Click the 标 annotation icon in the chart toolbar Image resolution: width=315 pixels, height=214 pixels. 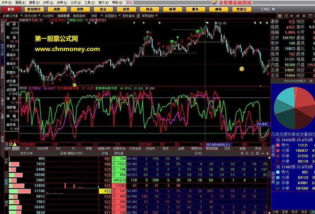coord(280,16)
